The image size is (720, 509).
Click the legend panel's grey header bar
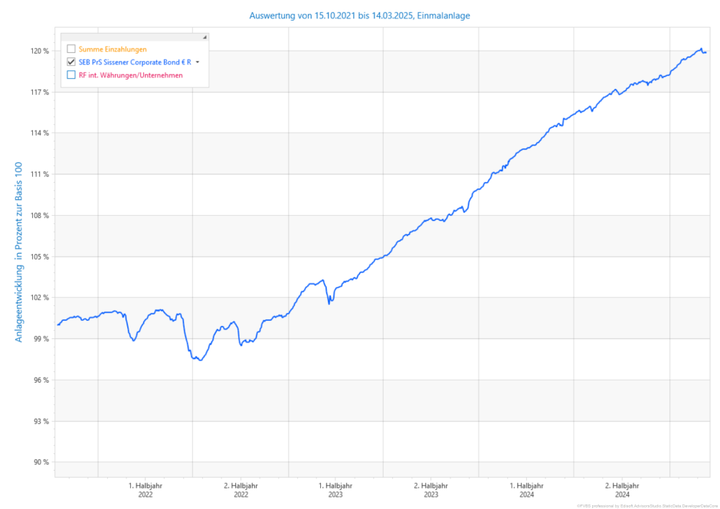click(x=130, y=37)
